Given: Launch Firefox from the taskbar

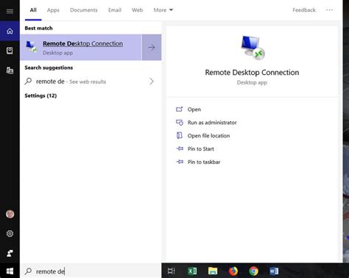Looking at the screenshot, I should (233, 271).
